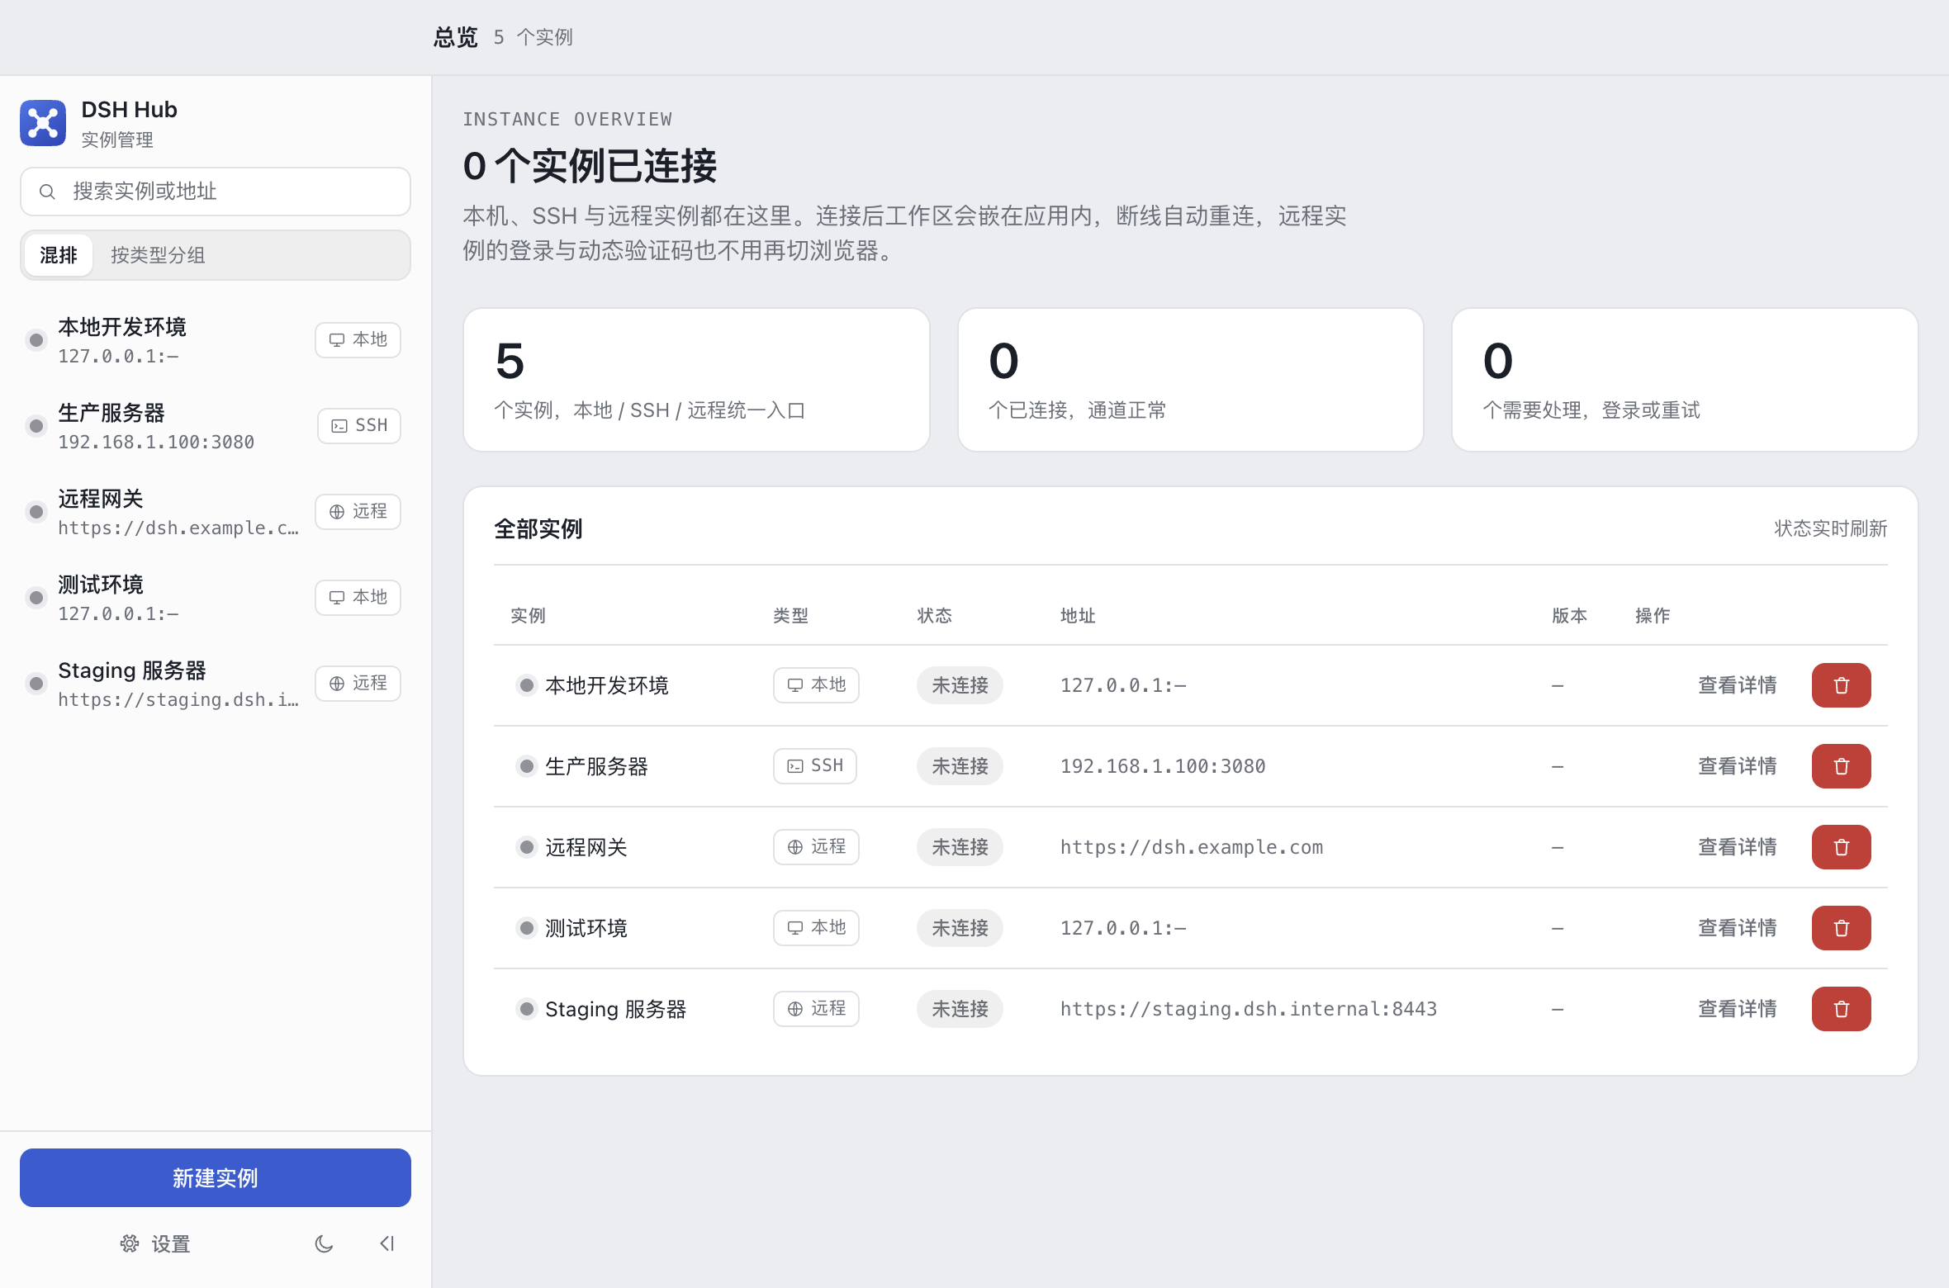Open 设置 at sidebar bottom
1949x1288 pixels.
tap(155, 1243)
